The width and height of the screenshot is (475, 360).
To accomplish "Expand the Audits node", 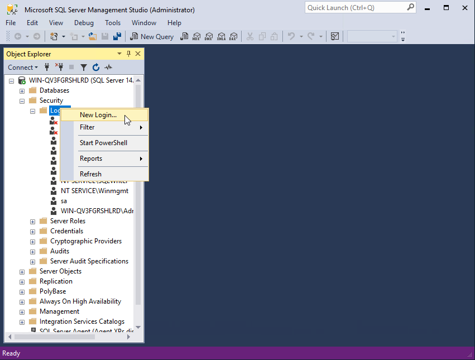I will click(33, 252).
